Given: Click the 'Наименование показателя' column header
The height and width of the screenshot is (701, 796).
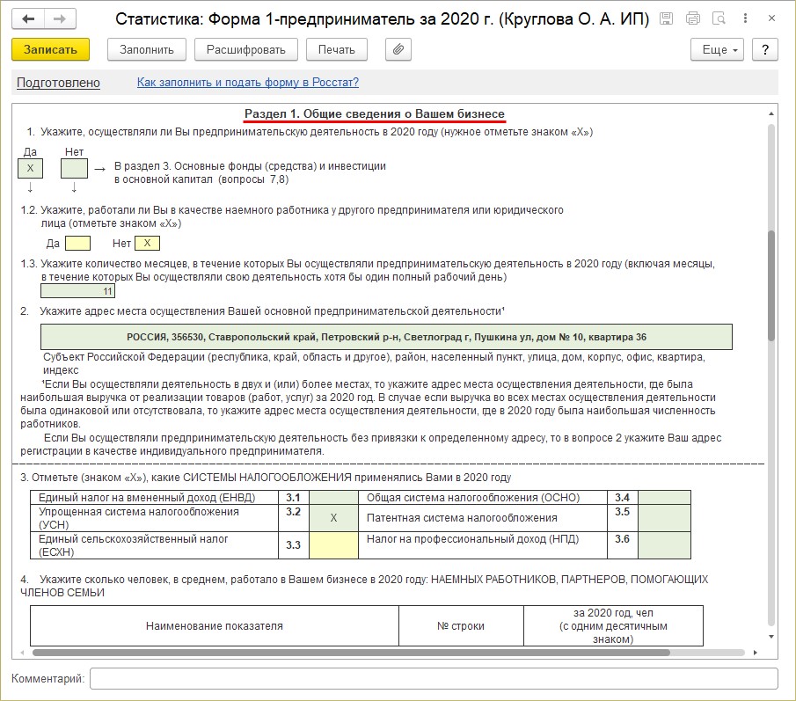Looking at the screenshot, I should tap(215, 626).
